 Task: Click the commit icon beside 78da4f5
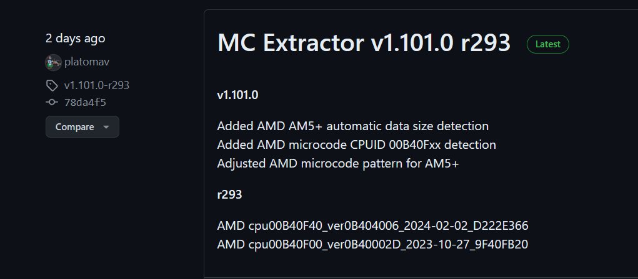tap(52, 103)
